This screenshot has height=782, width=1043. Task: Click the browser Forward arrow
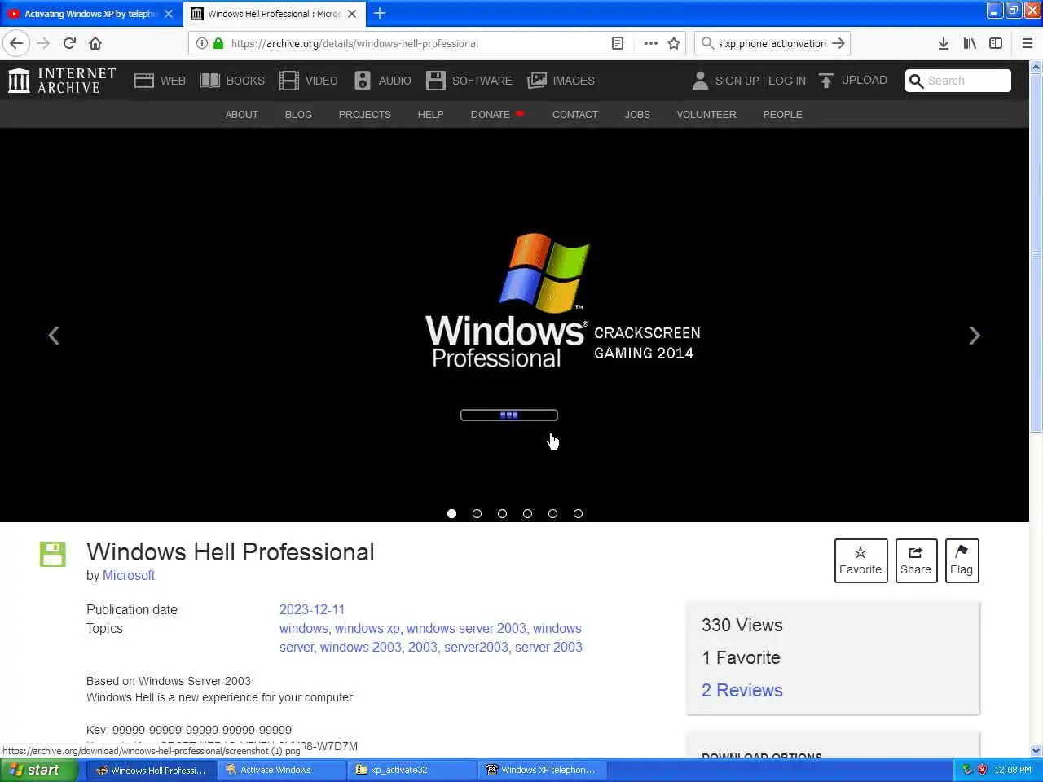[x=43, y=43]
